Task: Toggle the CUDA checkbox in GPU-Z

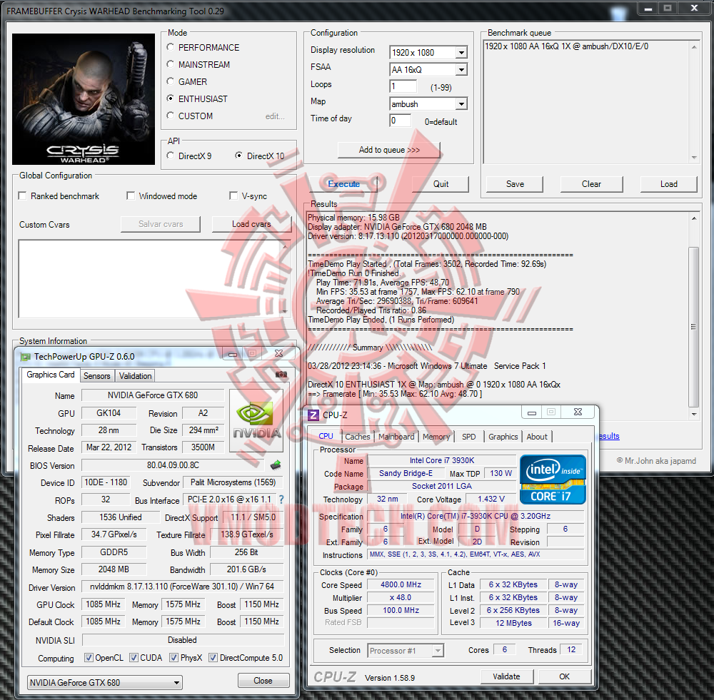Action: pos(134,658)
